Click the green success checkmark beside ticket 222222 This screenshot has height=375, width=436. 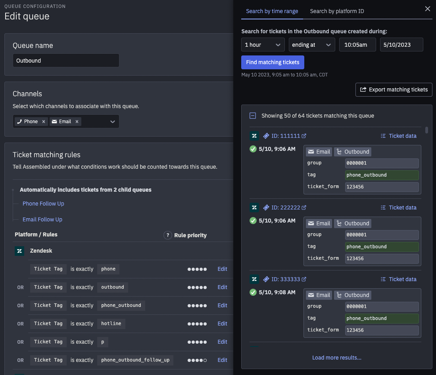(x=253, y=221)
